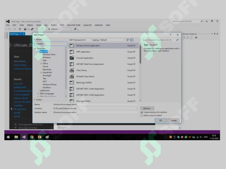Open the DEBUG menu
Viewport: 226px width, 169px height.
[30, 25]
